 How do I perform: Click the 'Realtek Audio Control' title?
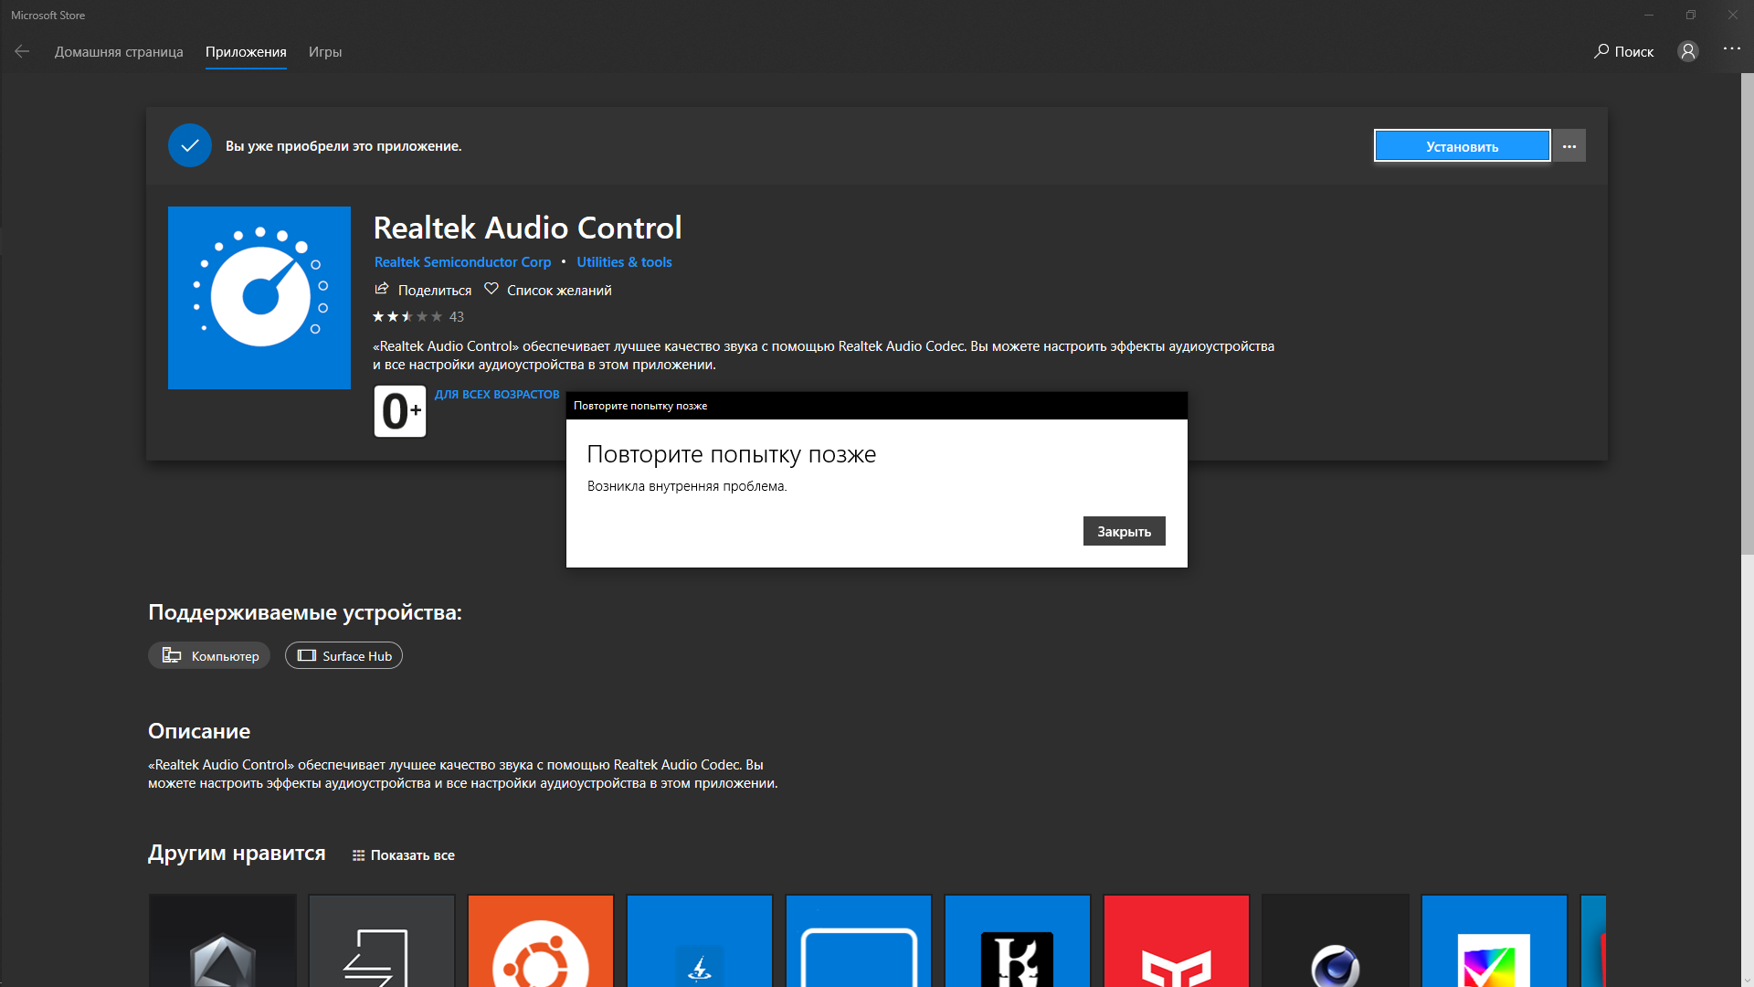point(527,228)
